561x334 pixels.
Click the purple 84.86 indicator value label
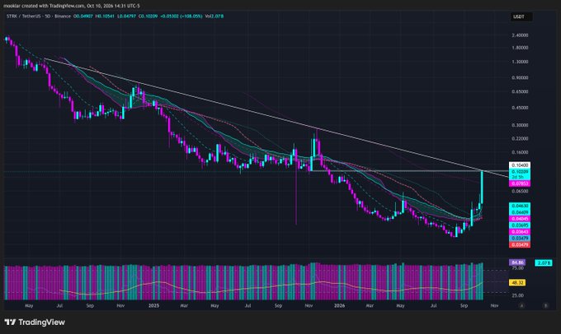click(x=517, y=262)
